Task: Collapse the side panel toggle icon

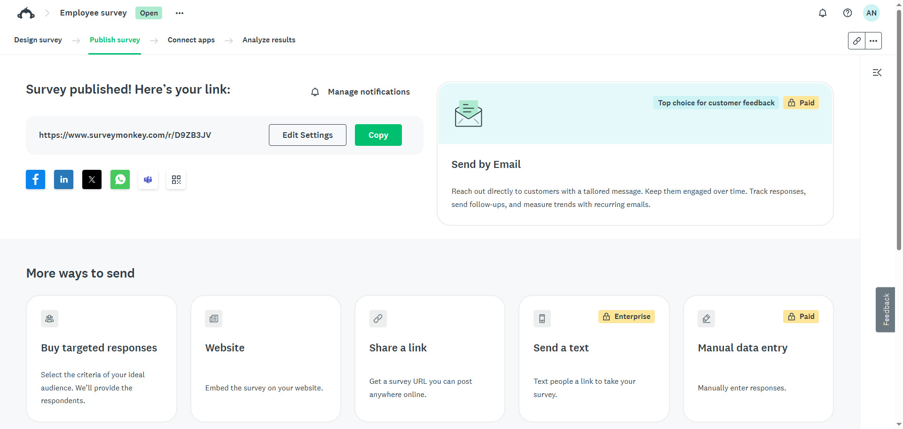Action: (877, 72)
